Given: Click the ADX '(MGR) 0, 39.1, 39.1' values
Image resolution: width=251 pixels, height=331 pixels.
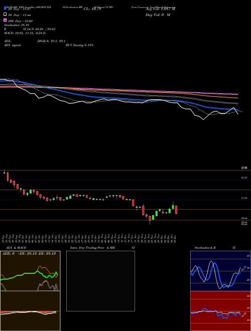Looking at the screenshot, I should pos(51,41).
